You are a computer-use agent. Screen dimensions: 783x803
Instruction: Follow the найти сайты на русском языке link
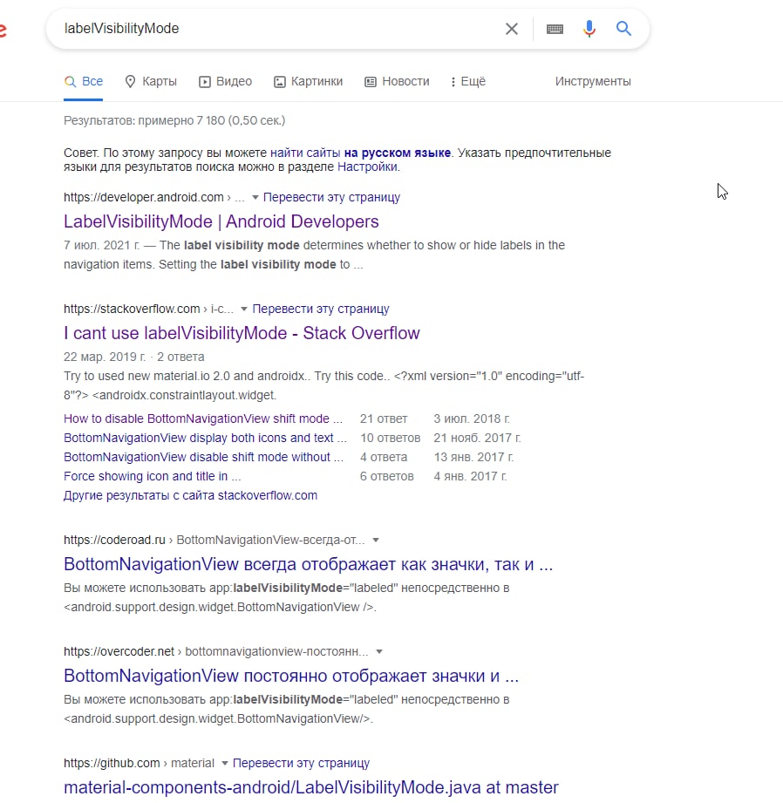(360, 153)
